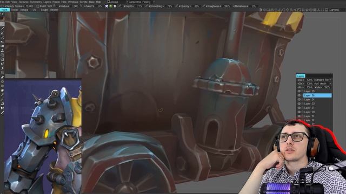The width and height of the screenshot is (346, 194).
Task: Toggle the glossiness channel X icon
Action: (x=115, y=6)
